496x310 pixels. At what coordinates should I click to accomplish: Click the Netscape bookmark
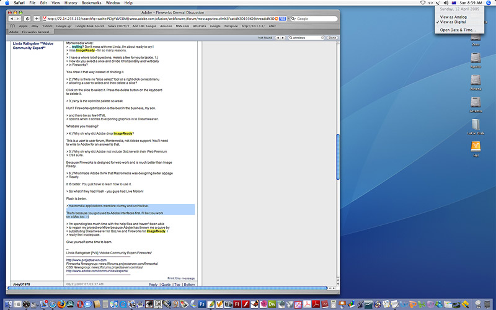pos(231,26)
